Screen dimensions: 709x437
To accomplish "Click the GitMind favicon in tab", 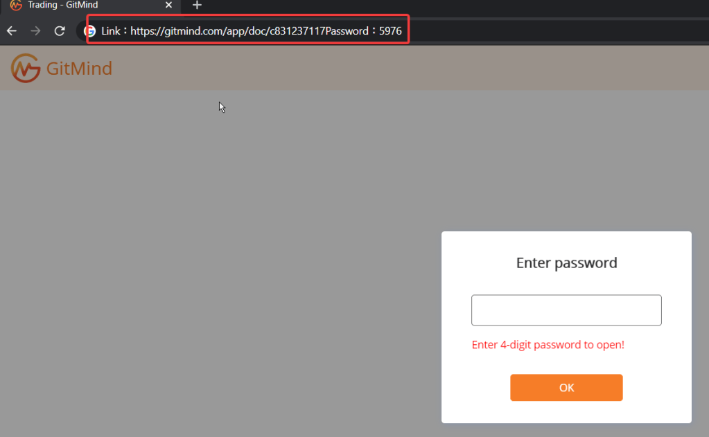I will (16, 5).
